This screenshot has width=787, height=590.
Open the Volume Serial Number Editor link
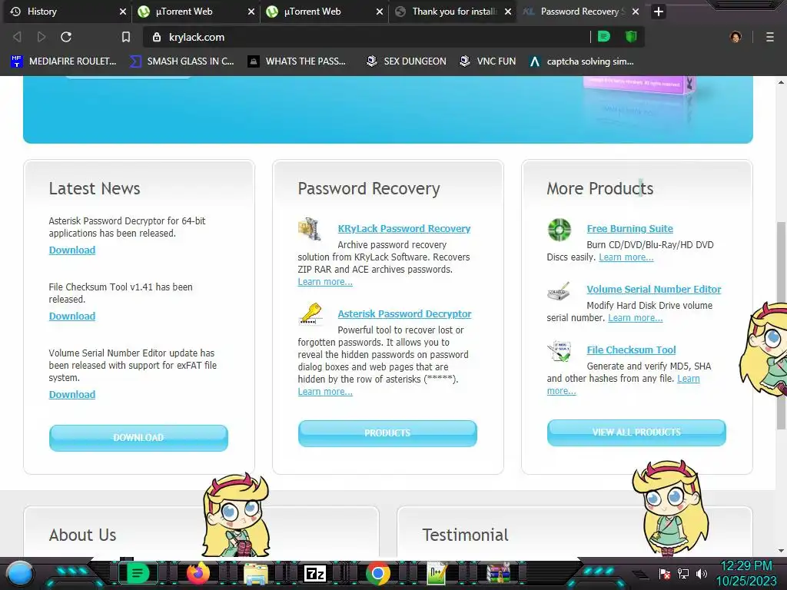click(654, 289)
